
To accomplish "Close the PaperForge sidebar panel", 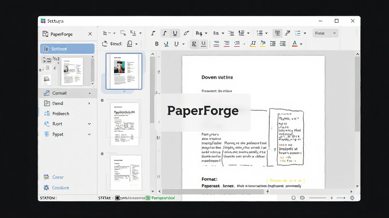I will tap(90, 34).
